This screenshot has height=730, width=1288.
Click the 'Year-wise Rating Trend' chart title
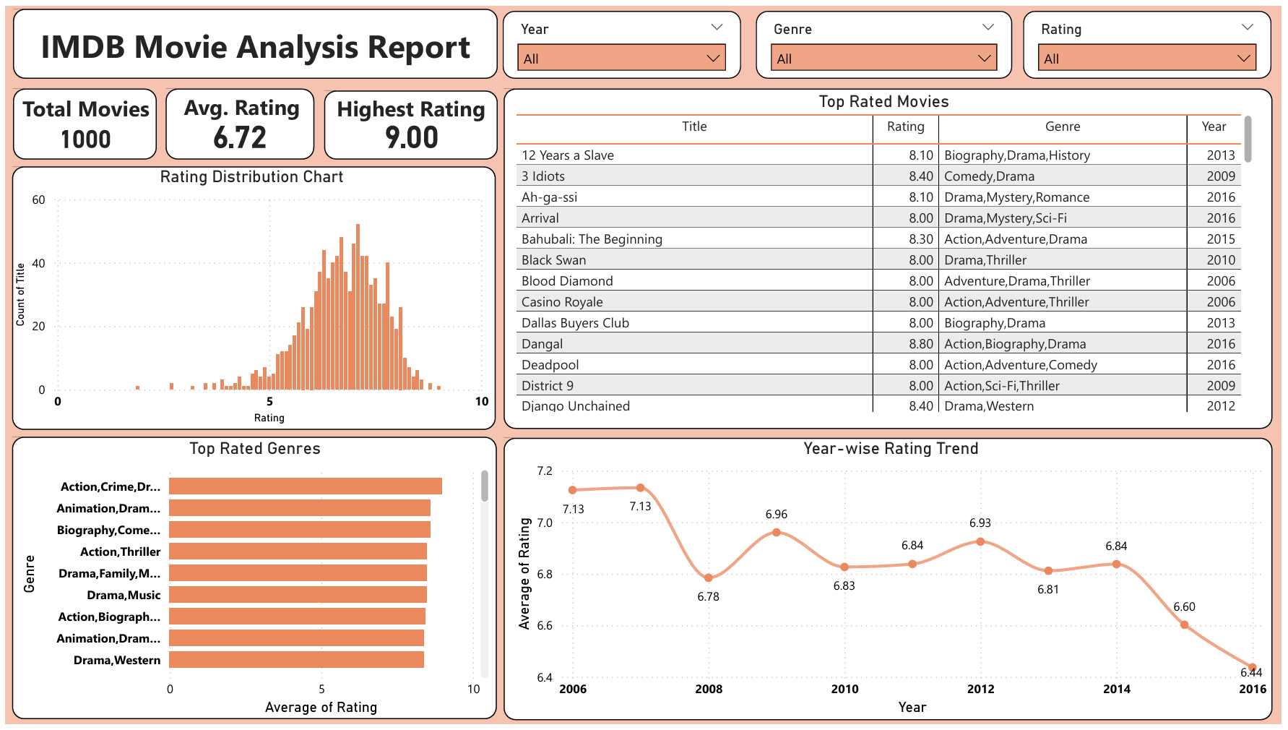[x=891, y=449]
